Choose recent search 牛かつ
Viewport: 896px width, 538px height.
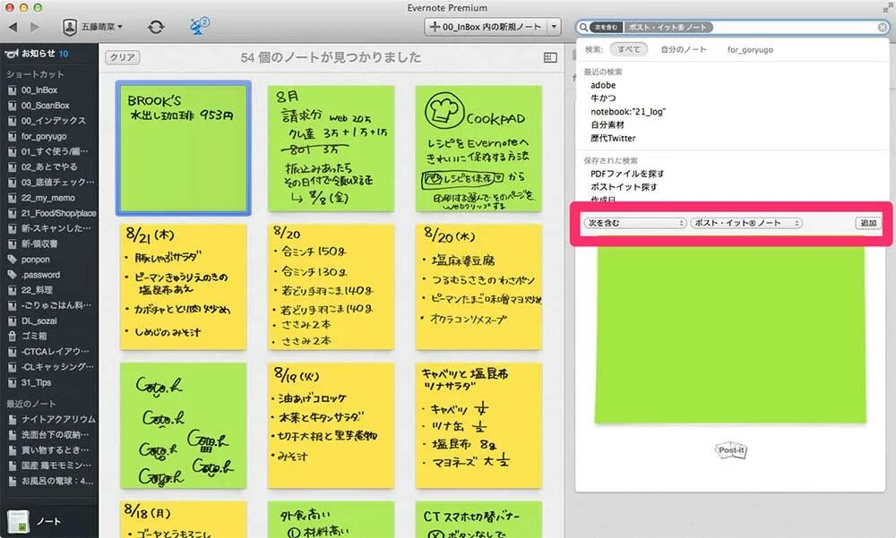603,98
